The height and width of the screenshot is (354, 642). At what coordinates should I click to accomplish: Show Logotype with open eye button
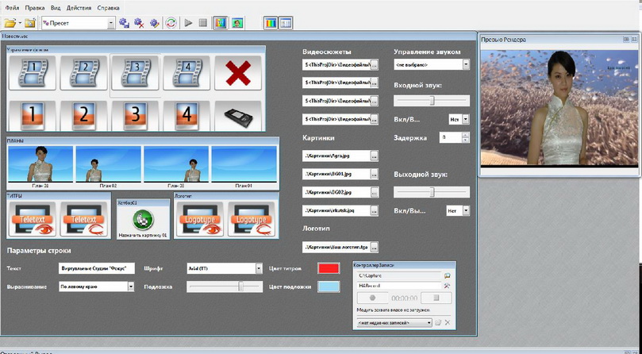(199, 219)
